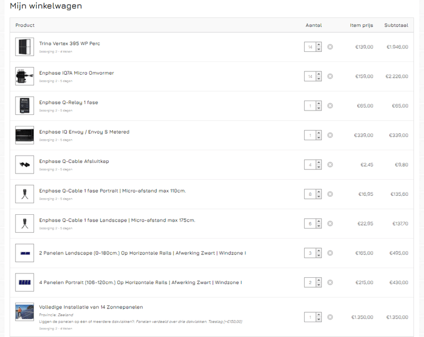Image resolution: width=424 pixels, height=337 pixels.
Task: Remove 2 Panelen Landscape mounting item
Action: coord(330,253)
